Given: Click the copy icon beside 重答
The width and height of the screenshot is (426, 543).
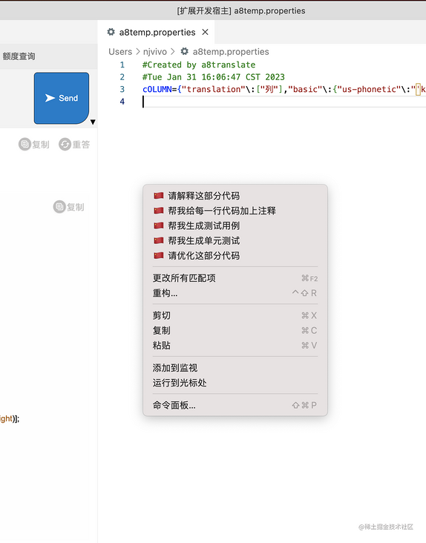Looking at the screenshot, I should (x=24, y=144).
